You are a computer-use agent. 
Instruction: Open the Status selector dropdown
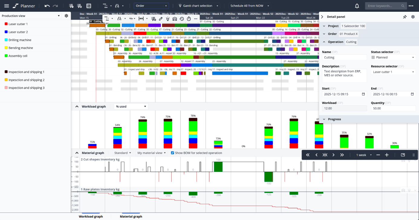point(393,57)
